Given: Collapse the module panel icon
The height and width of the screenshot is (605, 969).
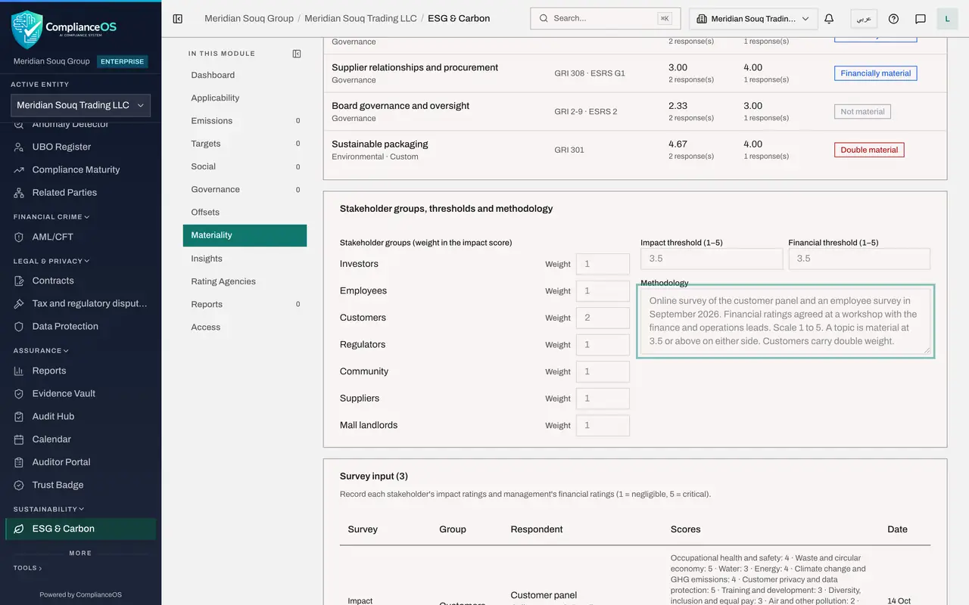Looking at the screenshot, I should [297, 54].
